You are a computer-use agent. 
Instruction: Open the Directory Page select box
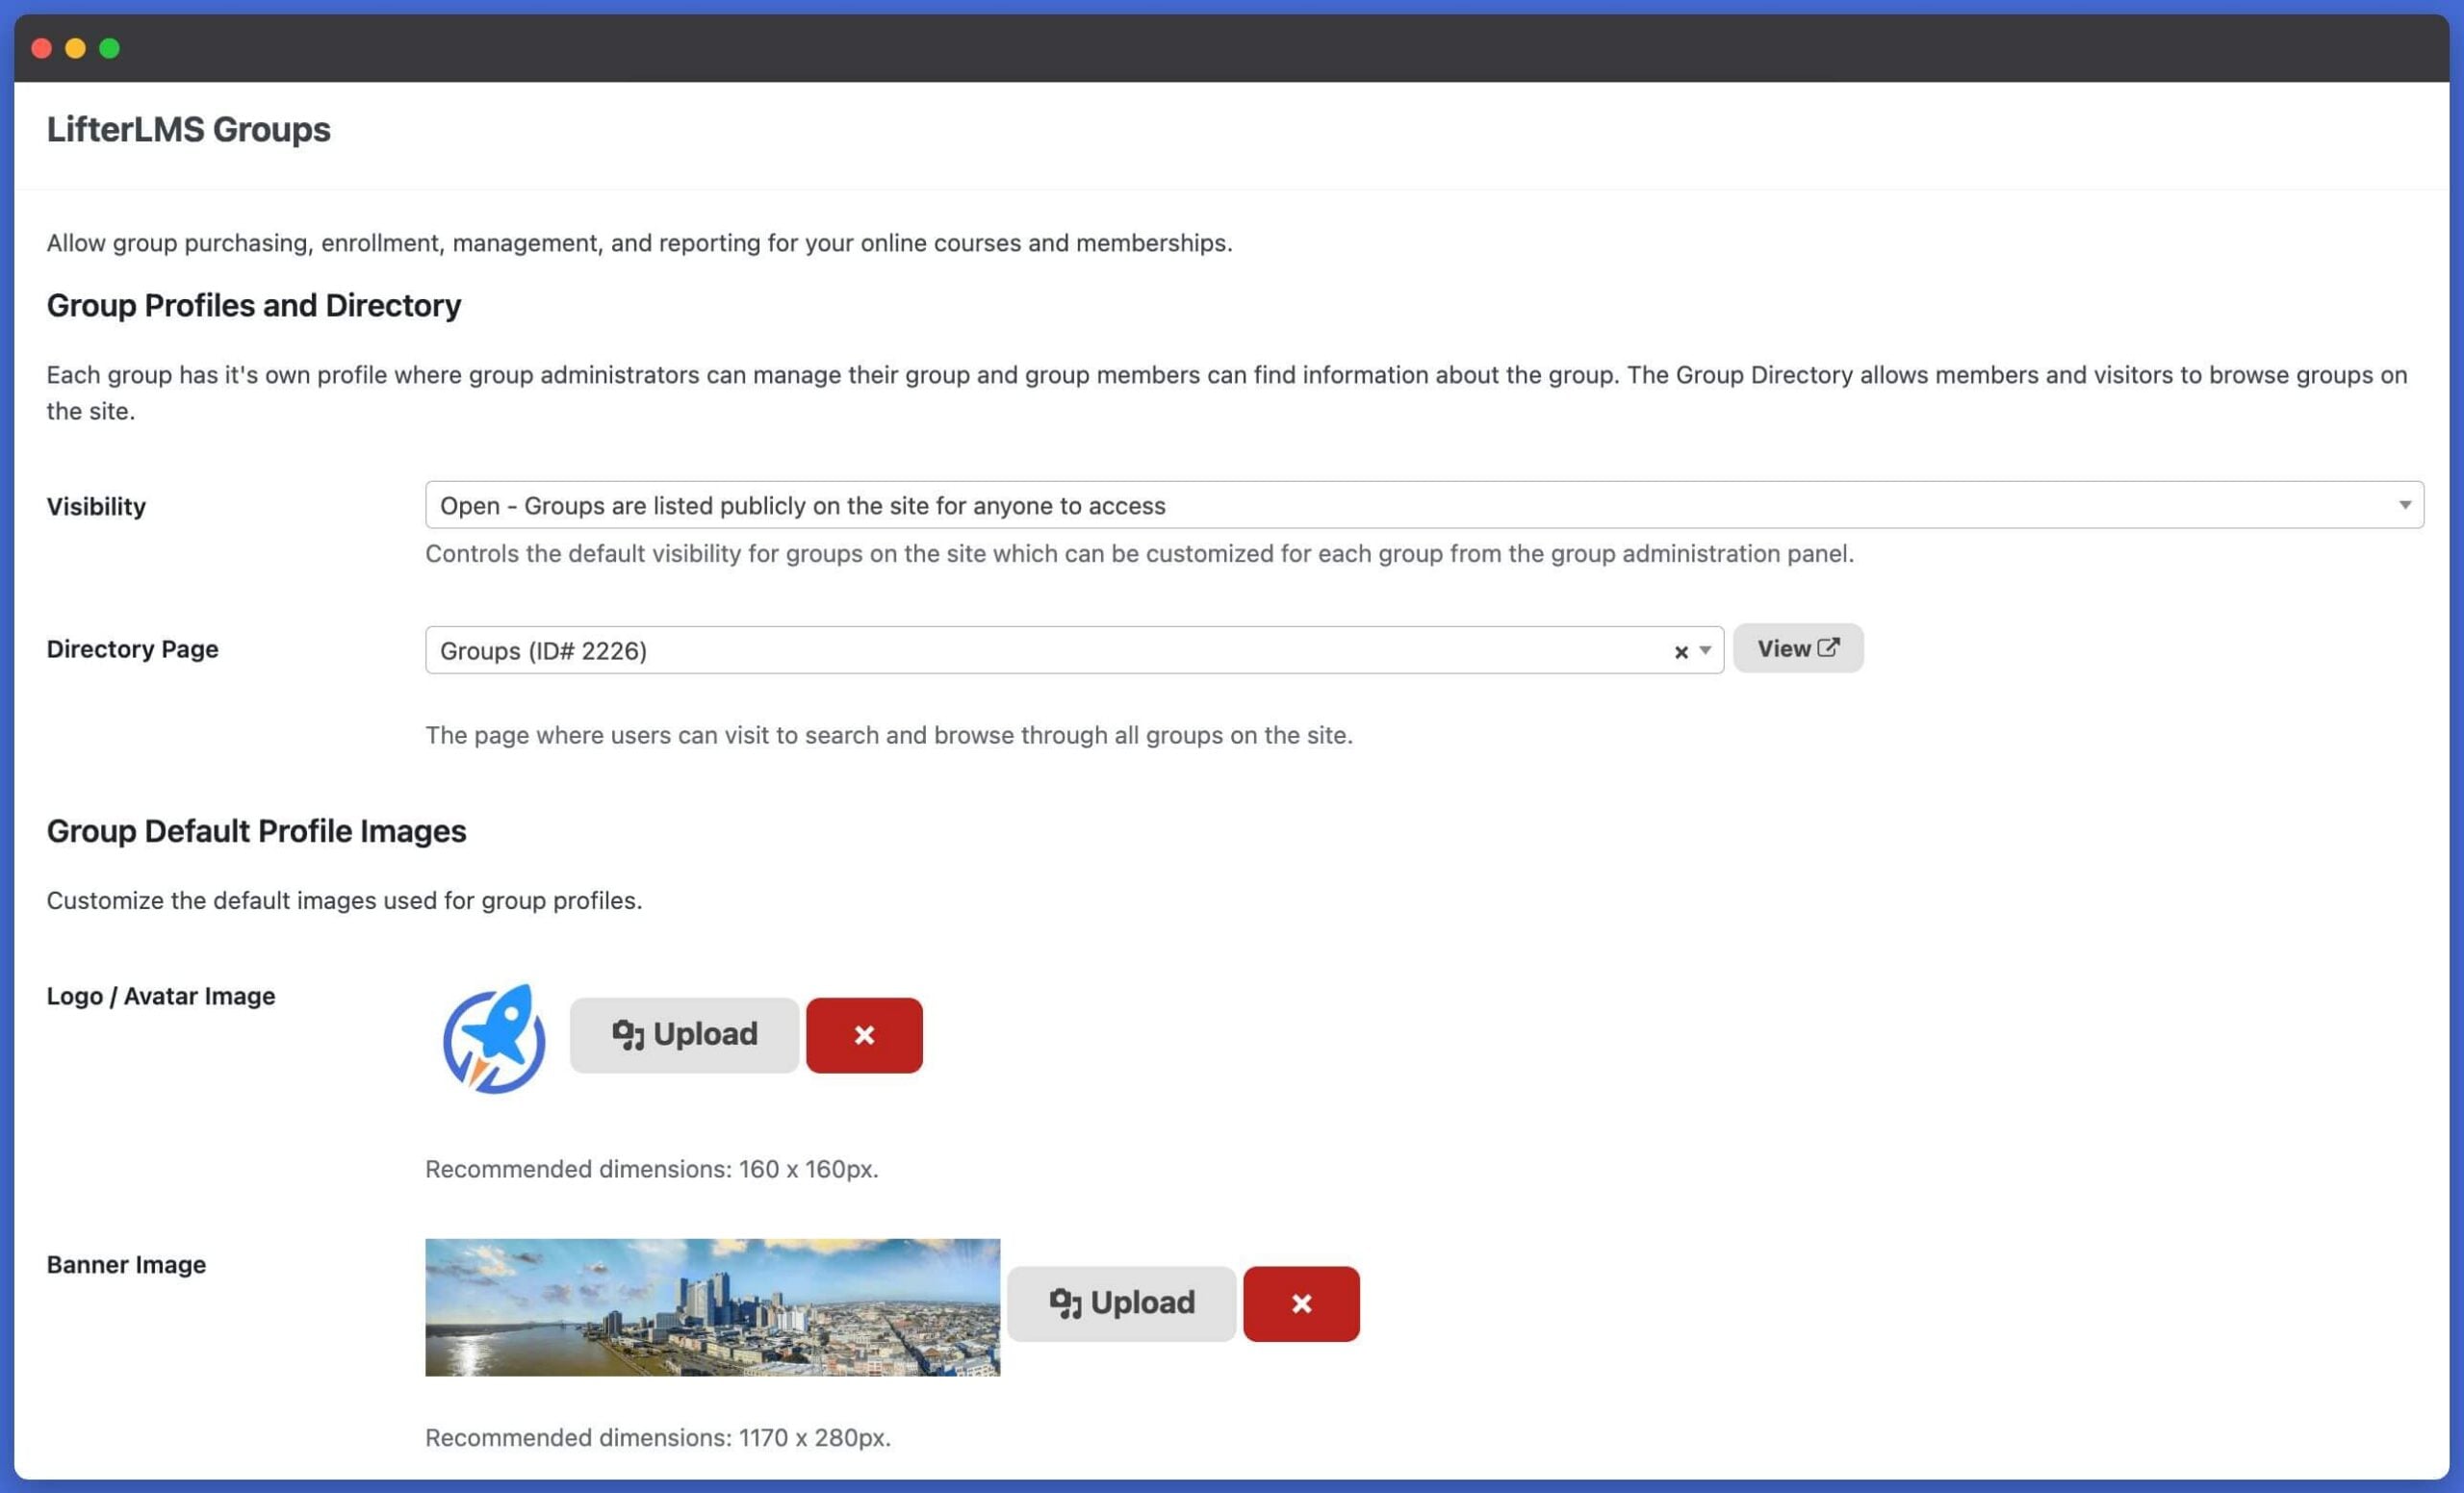pyautogui.click(x=1074, y=649)
